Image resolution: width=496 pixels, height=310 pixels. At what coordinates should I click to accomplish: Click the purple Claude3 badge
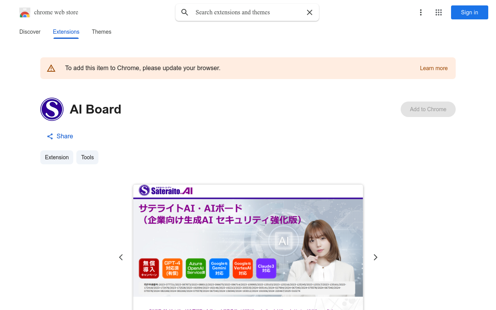266,269
